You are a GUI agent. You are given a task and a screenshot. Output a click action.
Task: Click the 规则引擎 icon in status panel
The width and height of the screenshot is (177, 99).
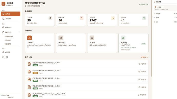[154, 14]
